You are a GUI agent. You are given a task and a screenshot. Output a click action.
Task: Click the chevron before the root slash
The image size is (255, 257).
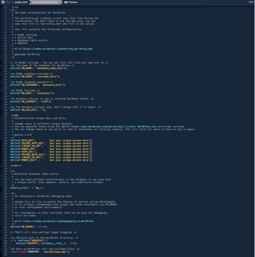pos(7,2)
